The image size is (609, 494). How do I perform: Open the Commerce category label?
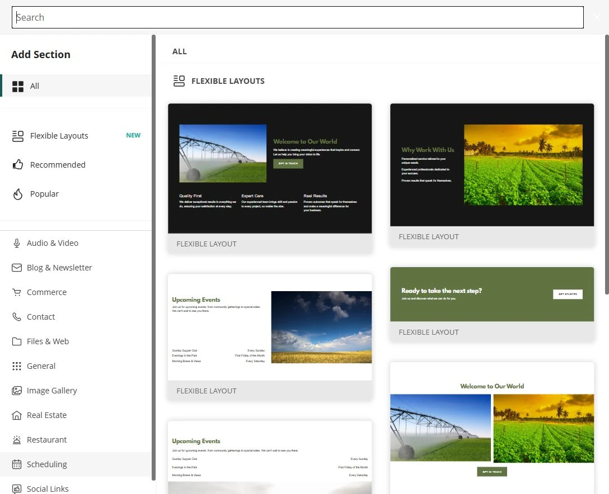[x=46, y=292]
